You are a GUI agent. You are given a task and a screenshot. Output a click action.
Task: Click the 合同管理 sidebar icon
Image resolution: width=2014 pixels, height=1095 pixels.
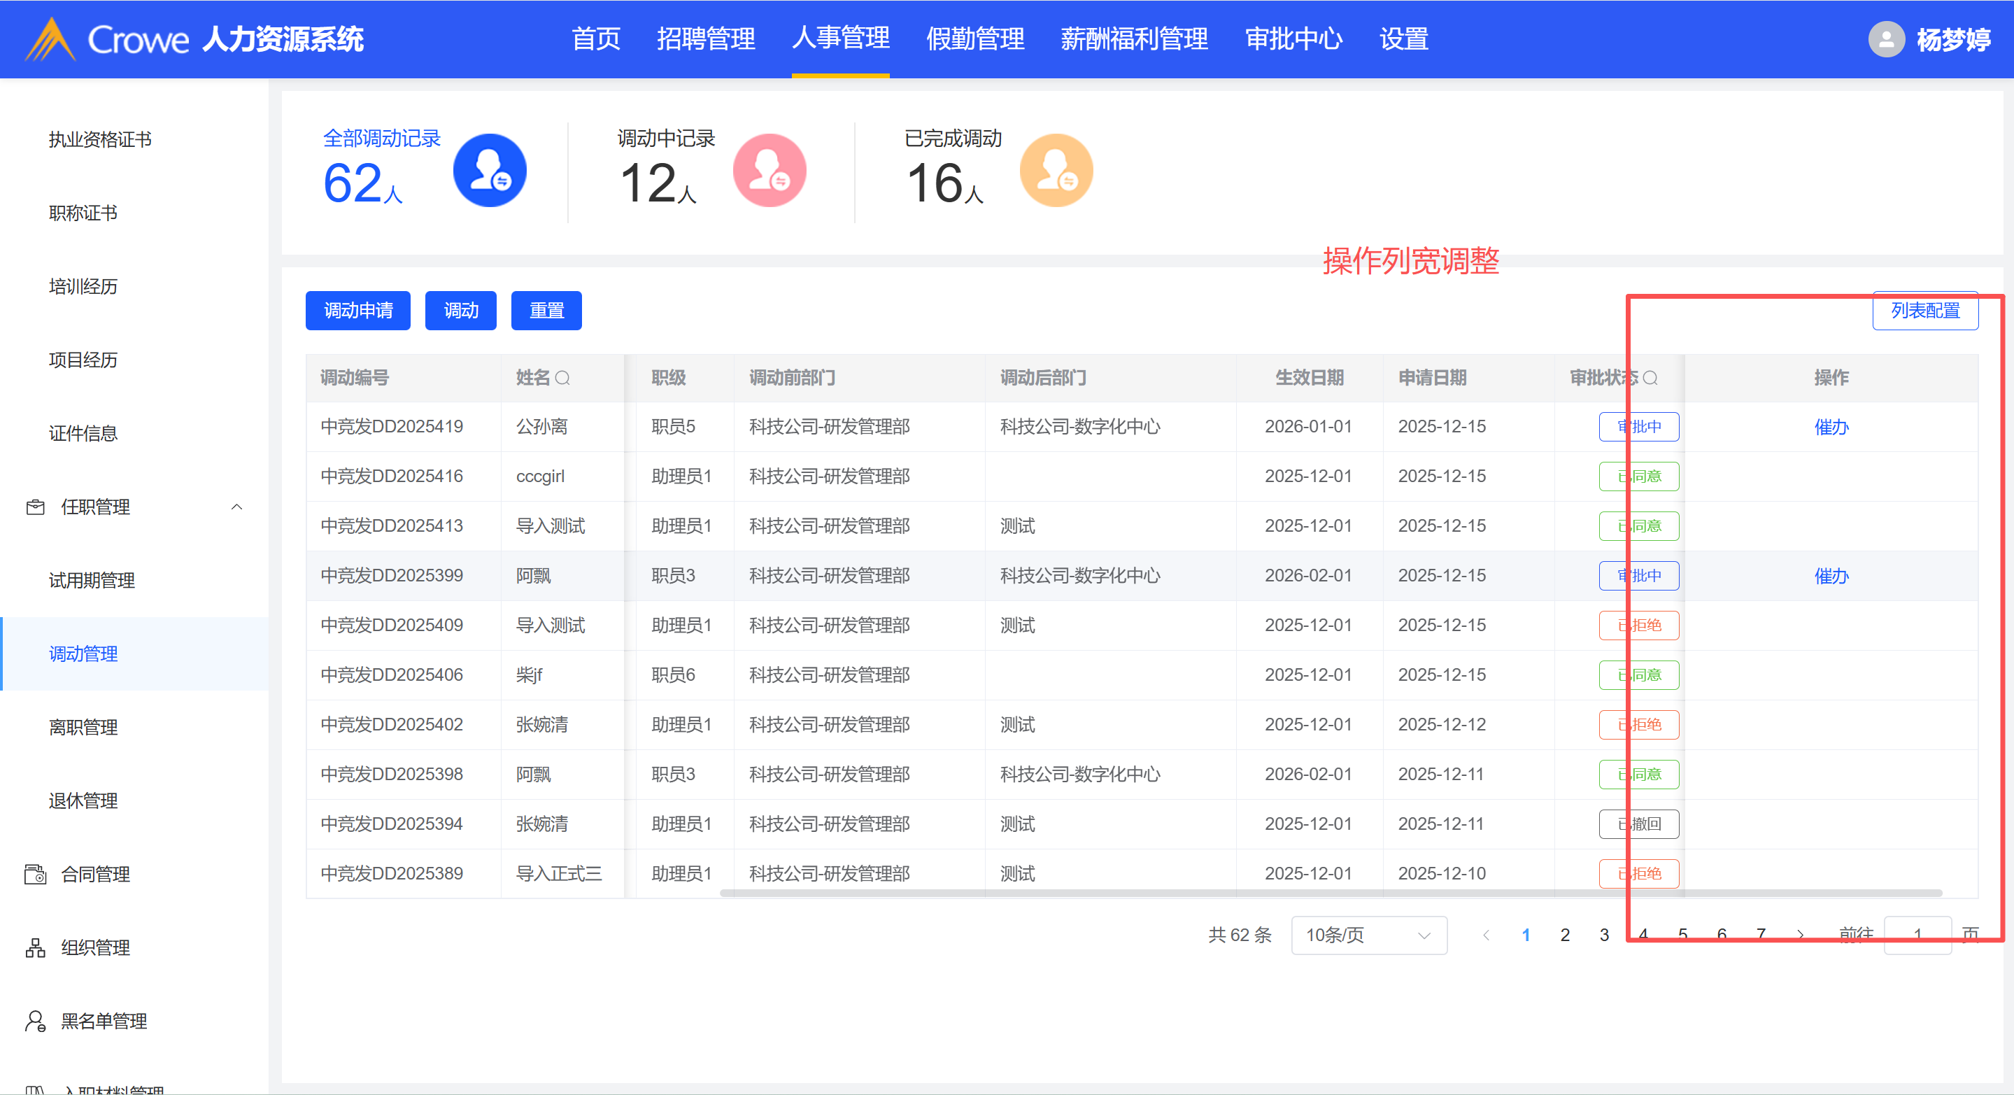point(35,875)
